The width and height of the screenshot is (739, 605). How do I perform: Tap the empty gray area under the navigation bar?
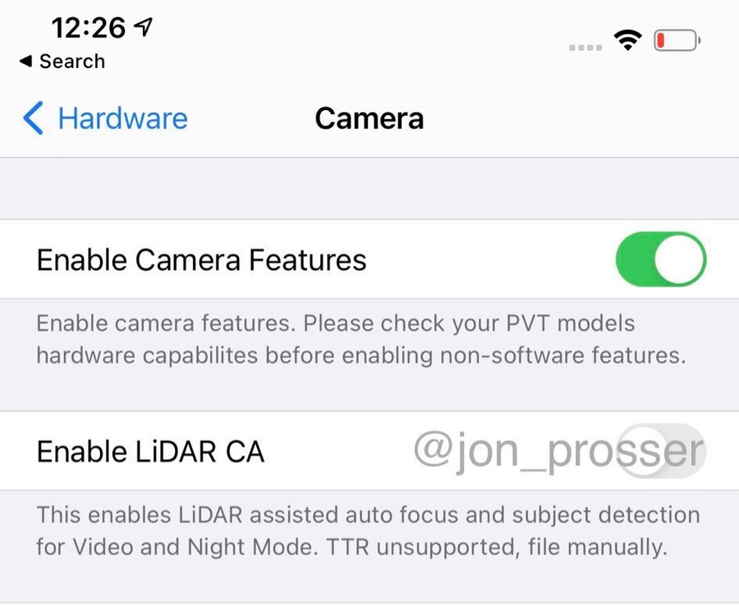pos(369,189)
